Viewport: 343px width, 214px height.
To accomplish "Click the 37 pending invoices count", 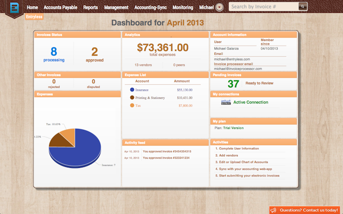I will pyautogui.click(x=233, y=84).
